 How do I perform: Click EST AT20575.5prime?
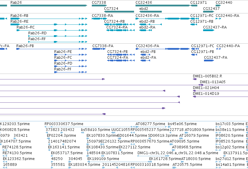pos(187,165)
